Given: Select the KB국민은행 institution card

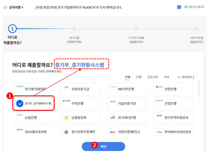Looking at the screenshot, I should point(127,89).
